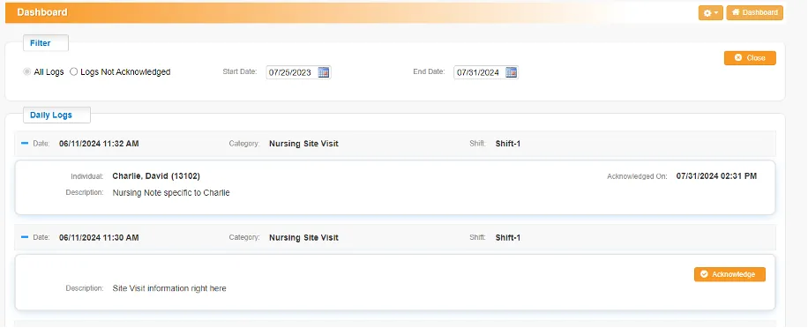Select individual name Charlie, David (13102)
This screenshot has width=808, height=328.
(x=156, y=176)
